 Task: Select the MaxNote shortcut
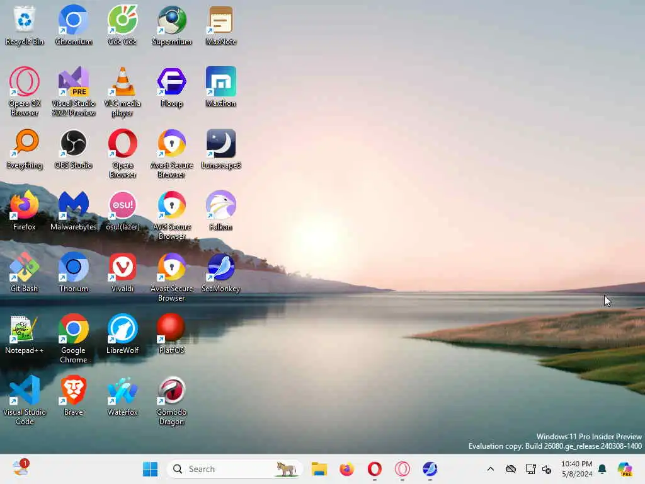221,25
